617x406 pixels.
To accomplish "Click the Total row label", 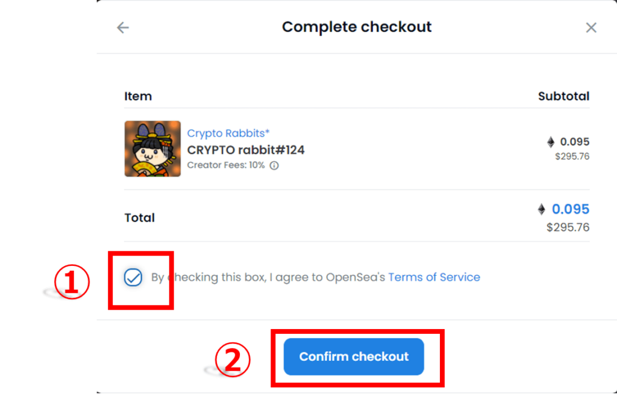I will (x=140, y=218).
